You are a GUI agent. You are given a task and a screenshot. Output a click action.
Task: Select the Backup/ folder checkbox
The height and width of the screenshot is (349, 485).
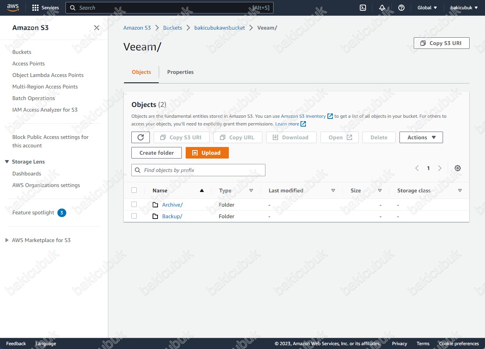pyautogui.click(x=134, y=216)
